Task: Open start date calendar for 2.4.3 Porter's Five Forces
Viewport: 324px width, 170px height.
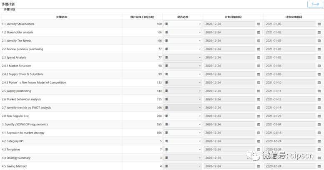Action: point(259,83)
